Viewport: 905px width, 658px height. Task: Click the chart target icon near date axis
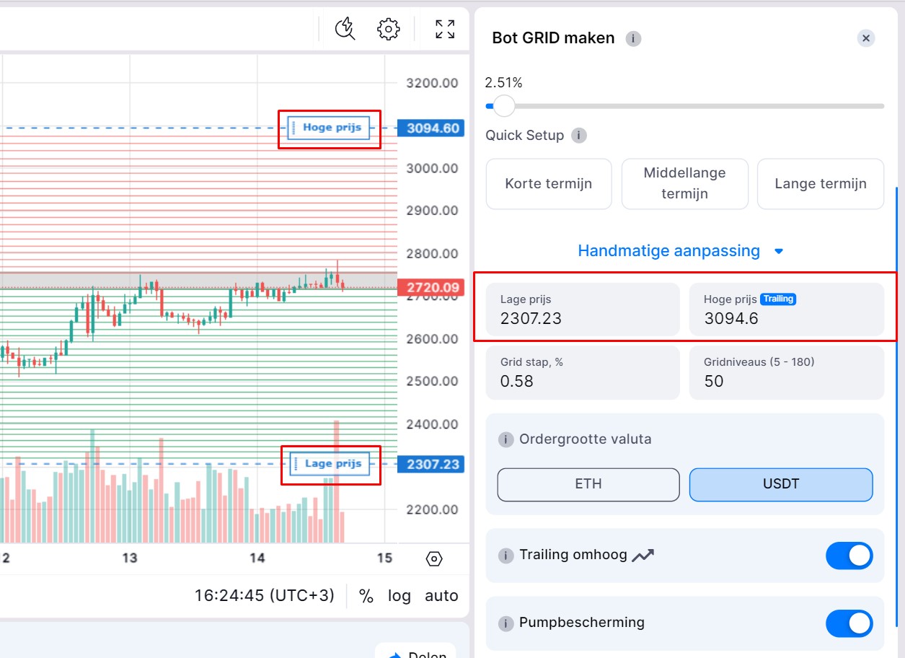click(x=434, y=558)
